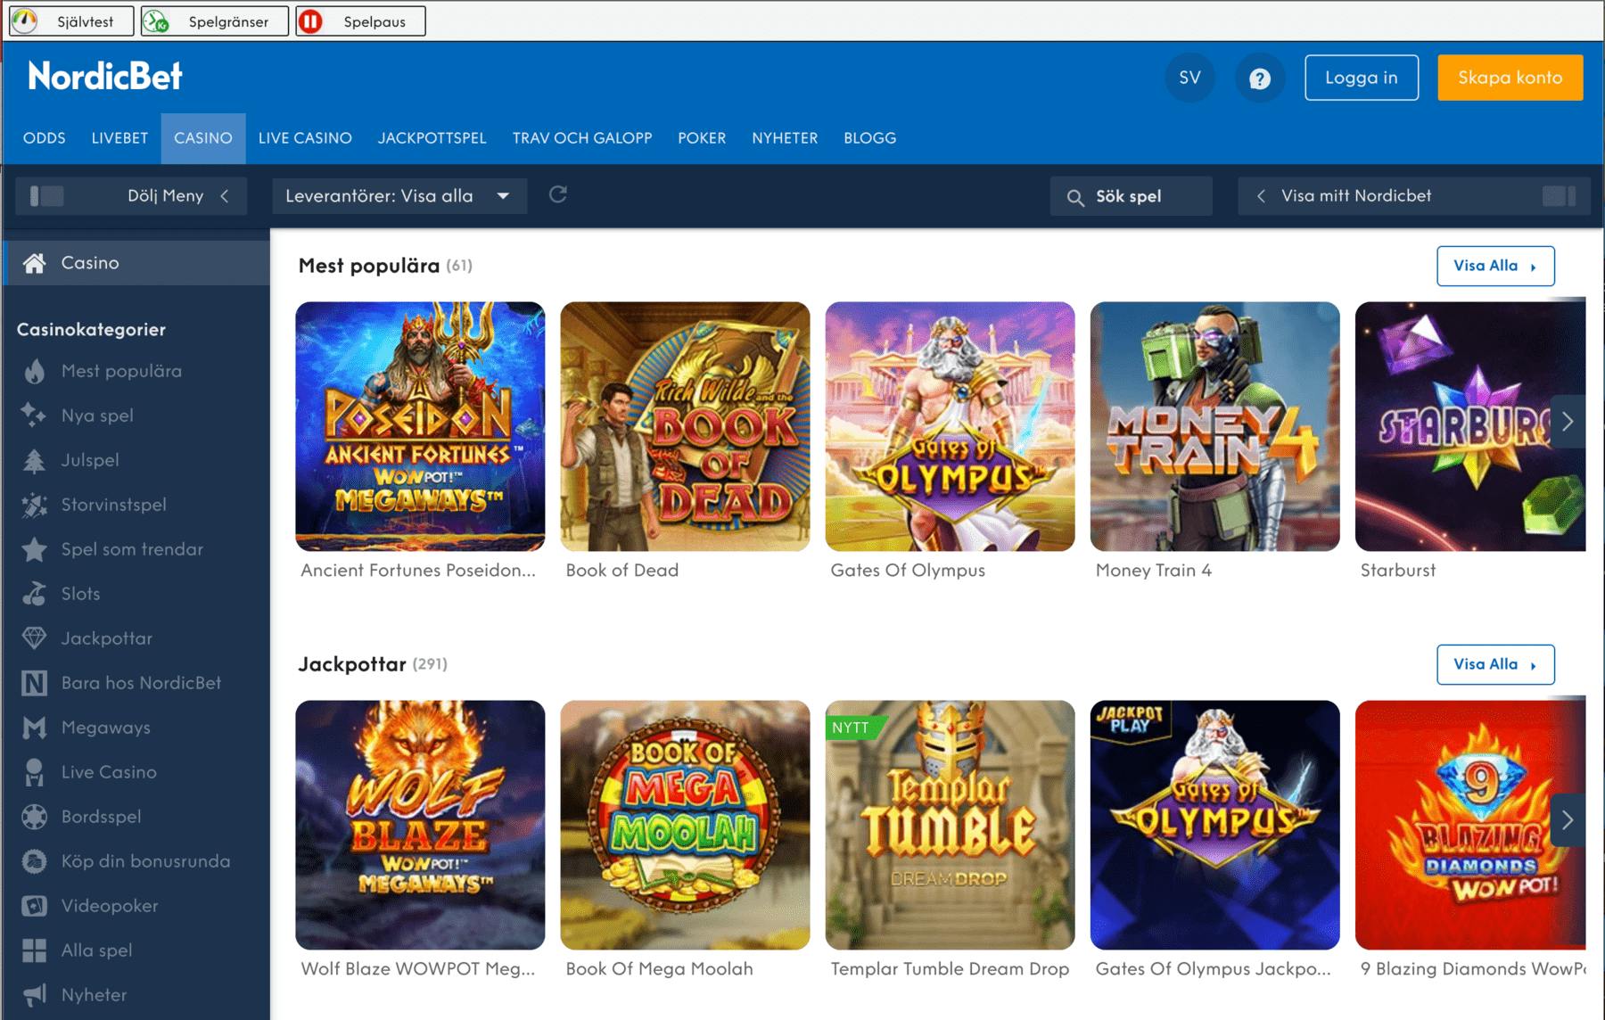This screenshot has height=1020, width=1605.
Task: Click the refresh icon next to Leverantörer
Action: pos(558,194)
